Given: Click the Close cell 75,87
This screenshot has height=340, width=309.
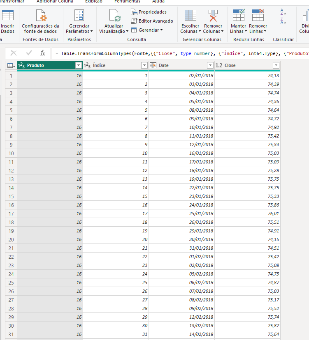Looking at the screenshot, I should pos(248,326).
